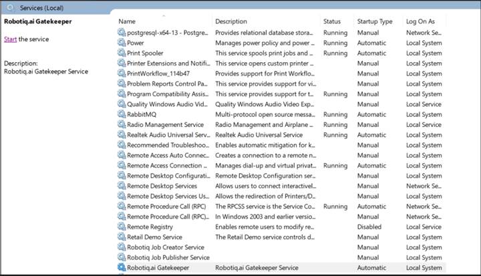Screen dimensions: 481x276
Task: Select the Robotiq Job Publisher Service row
Action: (281, 257)
